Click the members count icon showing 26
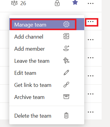The height and width of the screenshot is (127, 110). [x=14, y=3]
